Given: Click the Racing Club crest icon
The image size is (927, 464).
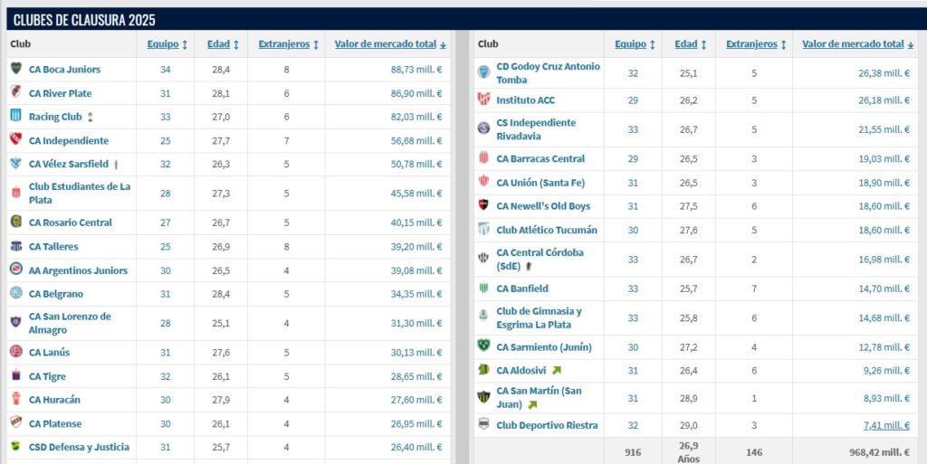Looking at the screenshot, I should click(x=16, y=117).
